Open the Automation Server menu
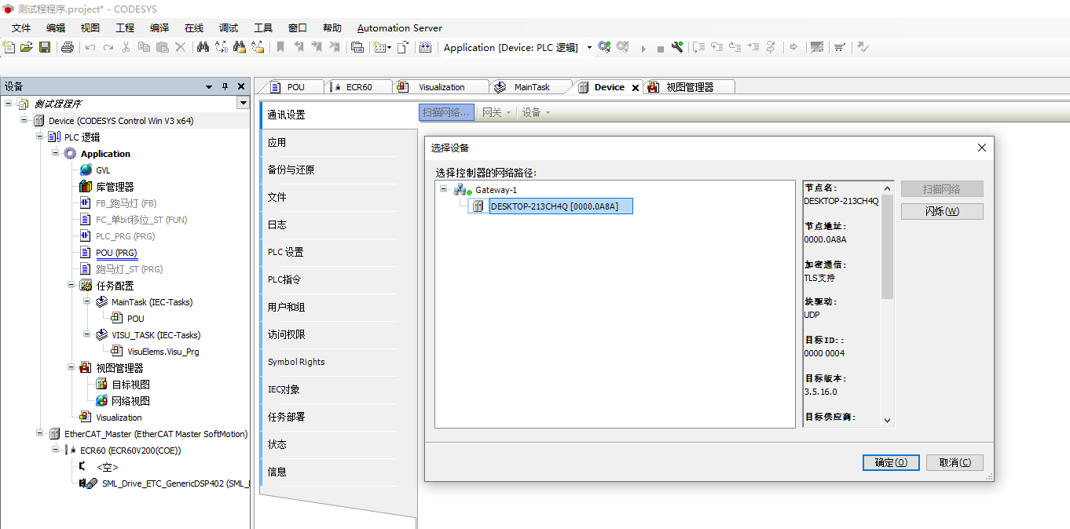The image size is (1070, 529). (400, 27)
